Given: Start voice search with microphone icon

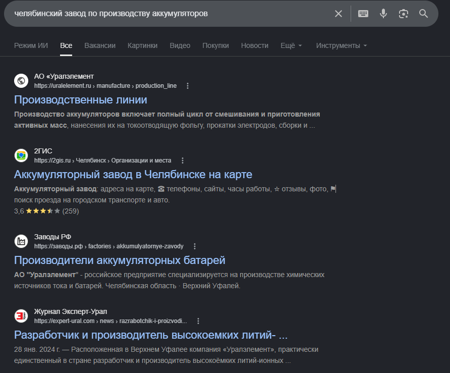Looking at the screenshot, I should (x=383, y=14).
